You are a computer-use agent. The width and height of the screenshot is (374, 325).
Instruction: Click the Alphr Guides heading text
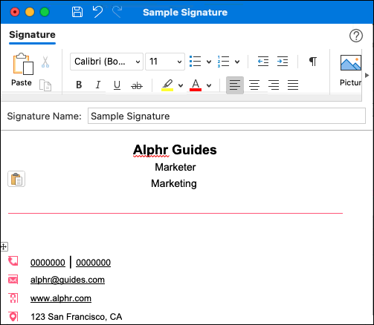(x=175, y=150)
